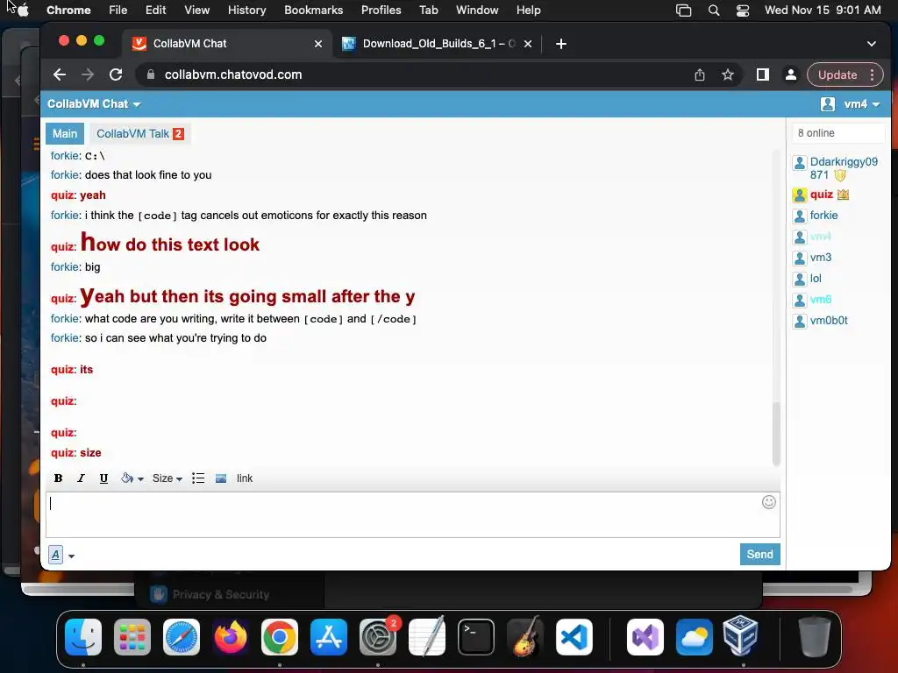Click quiz's name on the 'yeah' message
Screen dimensions: 898x673
click(62, 195)
